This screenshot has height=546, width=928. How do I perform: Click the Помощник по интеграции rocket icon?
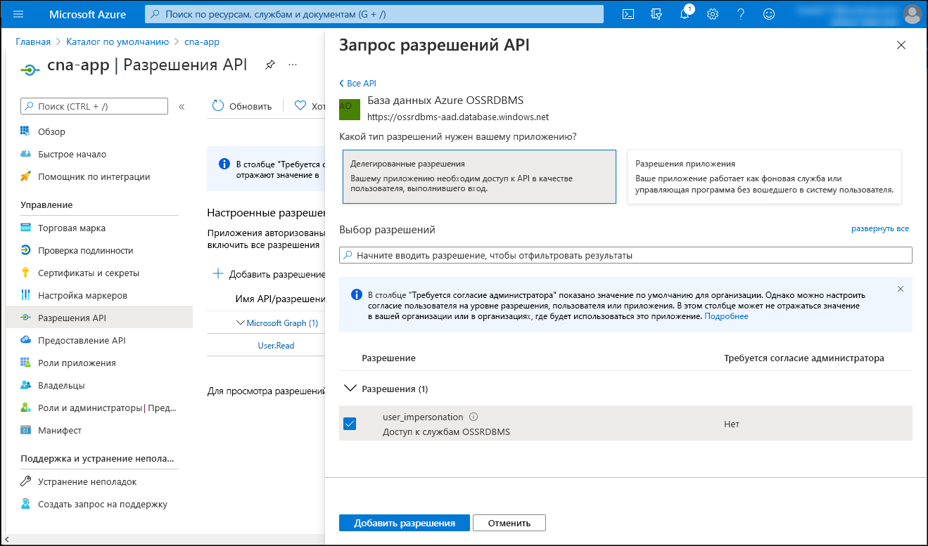[25, 176]
